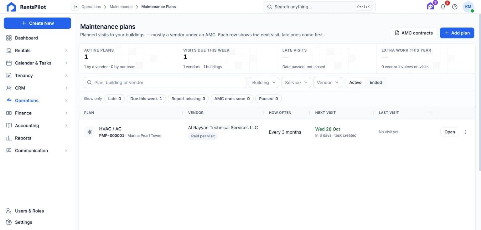Open the Vendor filter dropdown
Viewport: 481px width, 230px height.
(328, 83)
